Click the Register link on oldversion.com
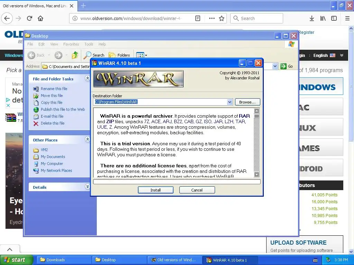The image size is (354, 265). [306, 32]
